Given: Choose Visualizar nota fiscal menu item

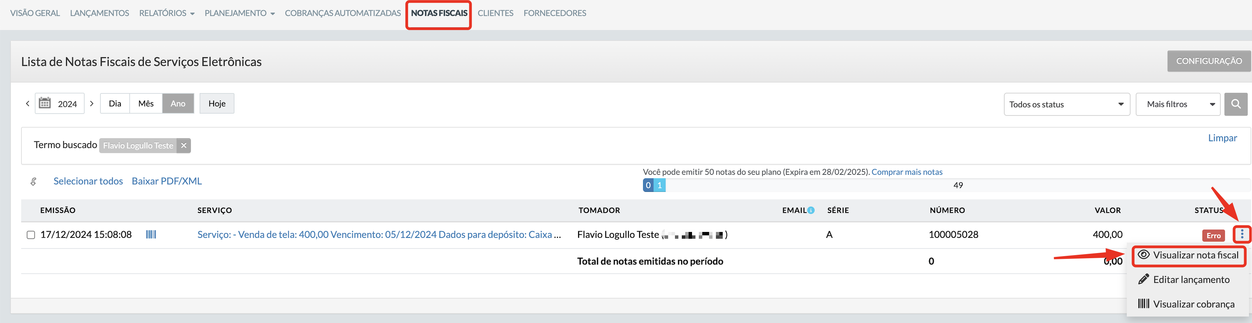Looking at the screenshot, I should click(x=1189, y=255).
